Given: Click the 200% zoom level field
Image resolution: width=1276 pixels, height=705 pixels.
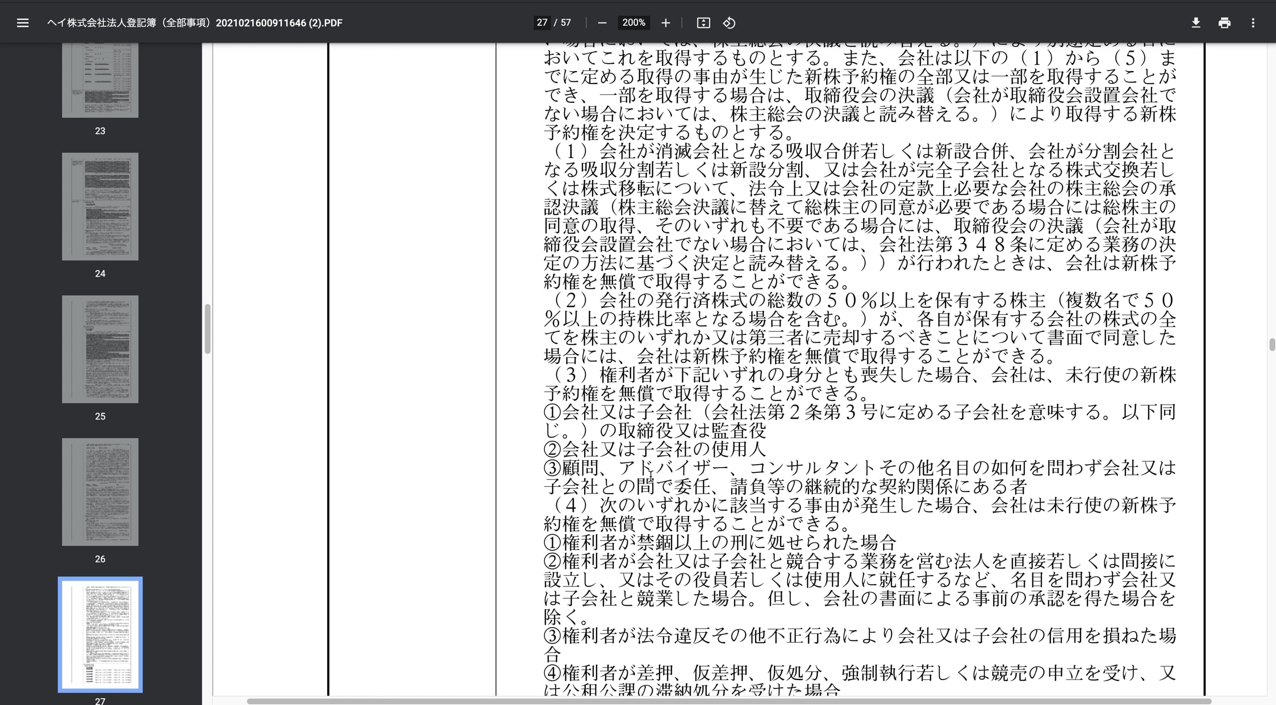Looking at the screenshot, I should tap(634, 23).
